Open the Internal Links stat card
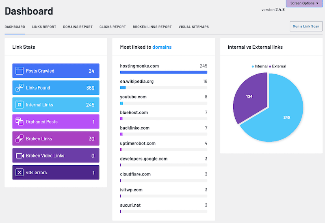 coord(56,105)
